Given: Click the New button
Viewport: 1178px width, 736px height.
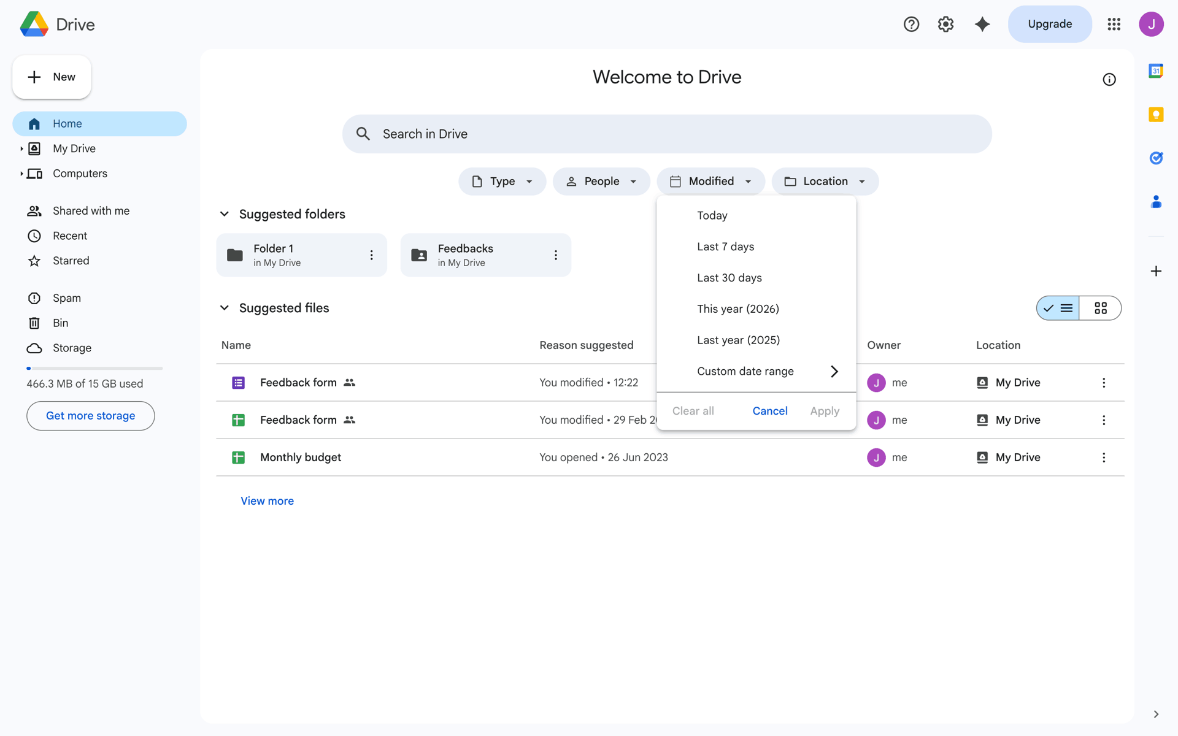Looking at the screenshot, I should 52,77.
